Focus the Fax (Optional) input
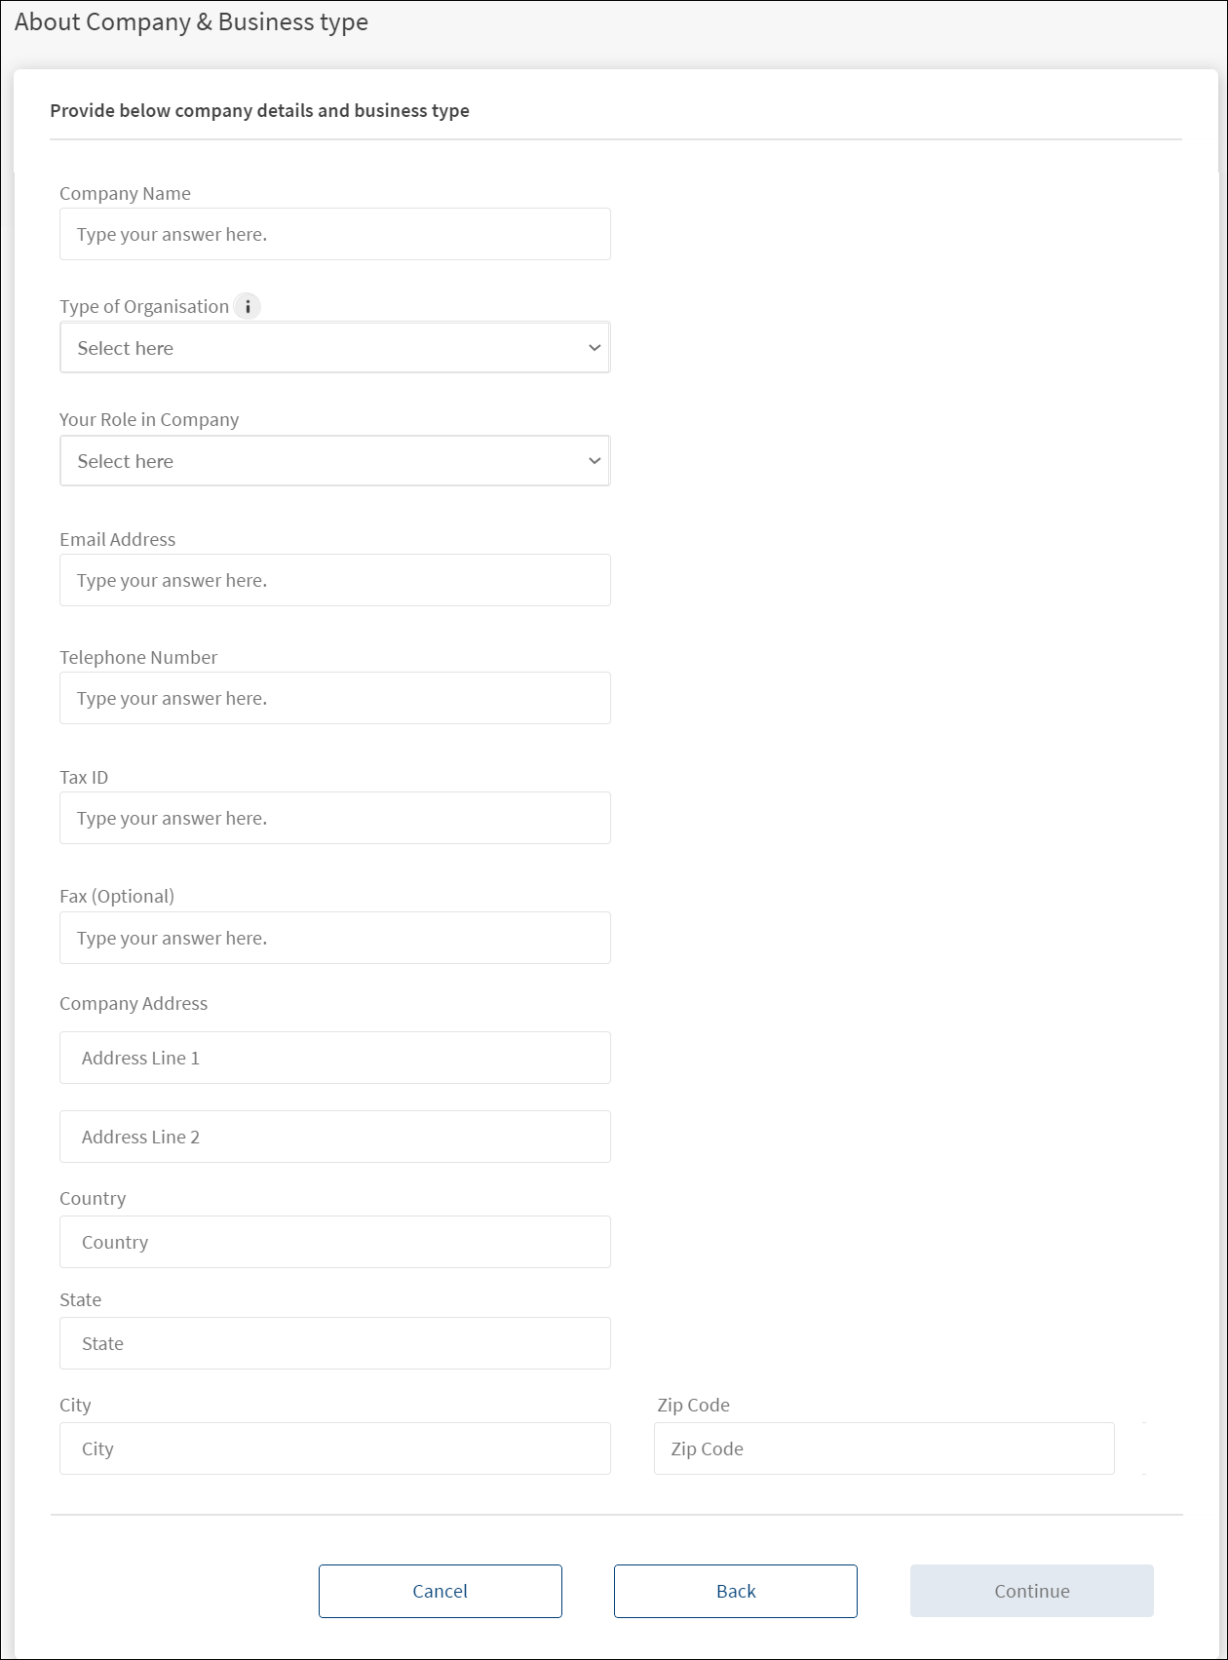This screenshot has height=1660, width=1228. [334, 938]
